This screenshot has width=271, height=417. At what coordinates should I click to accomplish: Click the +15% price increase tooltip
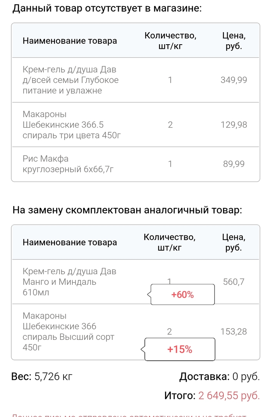[x=180, y=350]
